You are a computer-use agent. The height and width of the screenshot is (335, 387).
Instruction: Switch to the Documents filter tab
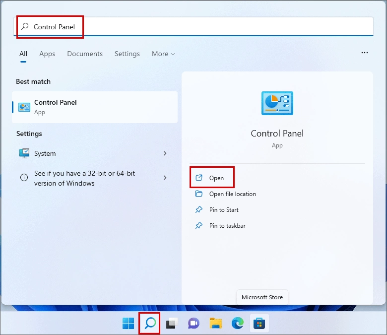click(x=85, y=54)
